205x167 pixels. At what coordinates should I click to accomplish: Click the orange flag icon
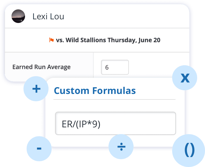click(51, 40)
